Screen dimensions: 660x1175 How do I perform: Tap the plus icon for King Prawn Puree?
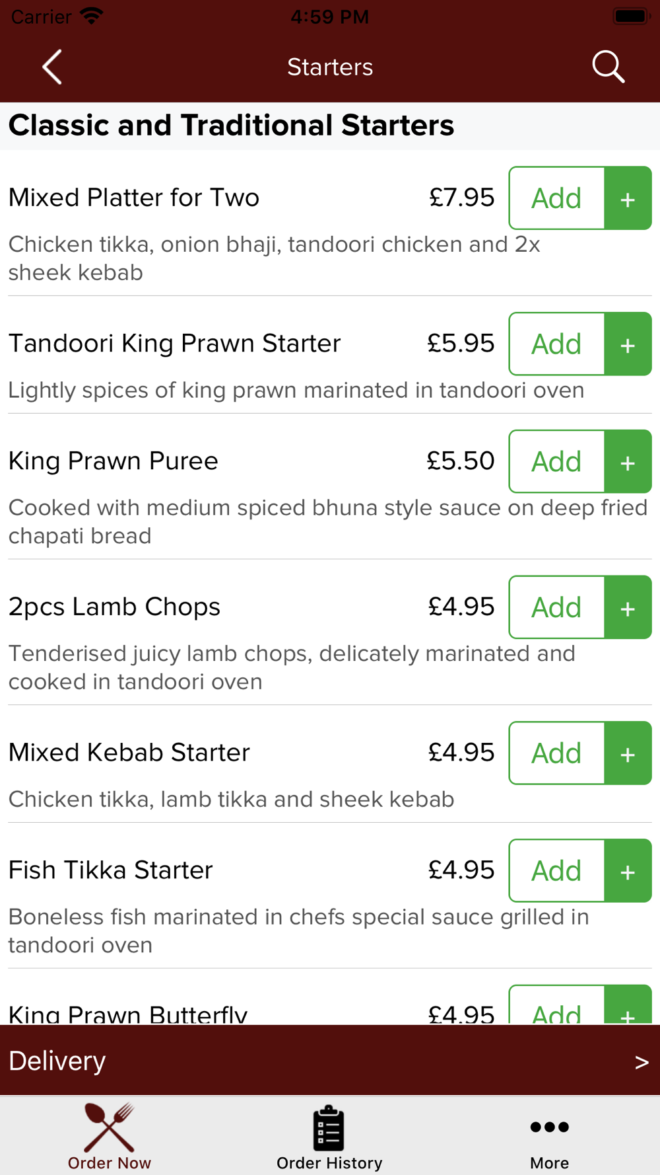tap(628, 462)
